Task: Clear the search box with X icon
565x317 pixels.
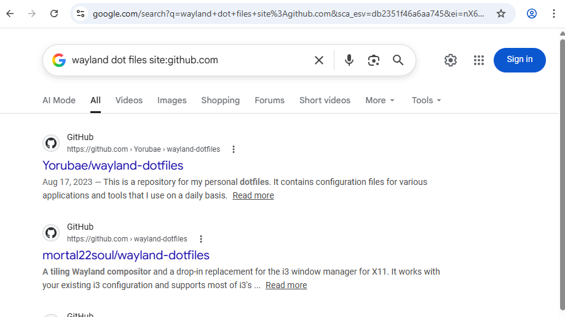Action: pos(319,60)
